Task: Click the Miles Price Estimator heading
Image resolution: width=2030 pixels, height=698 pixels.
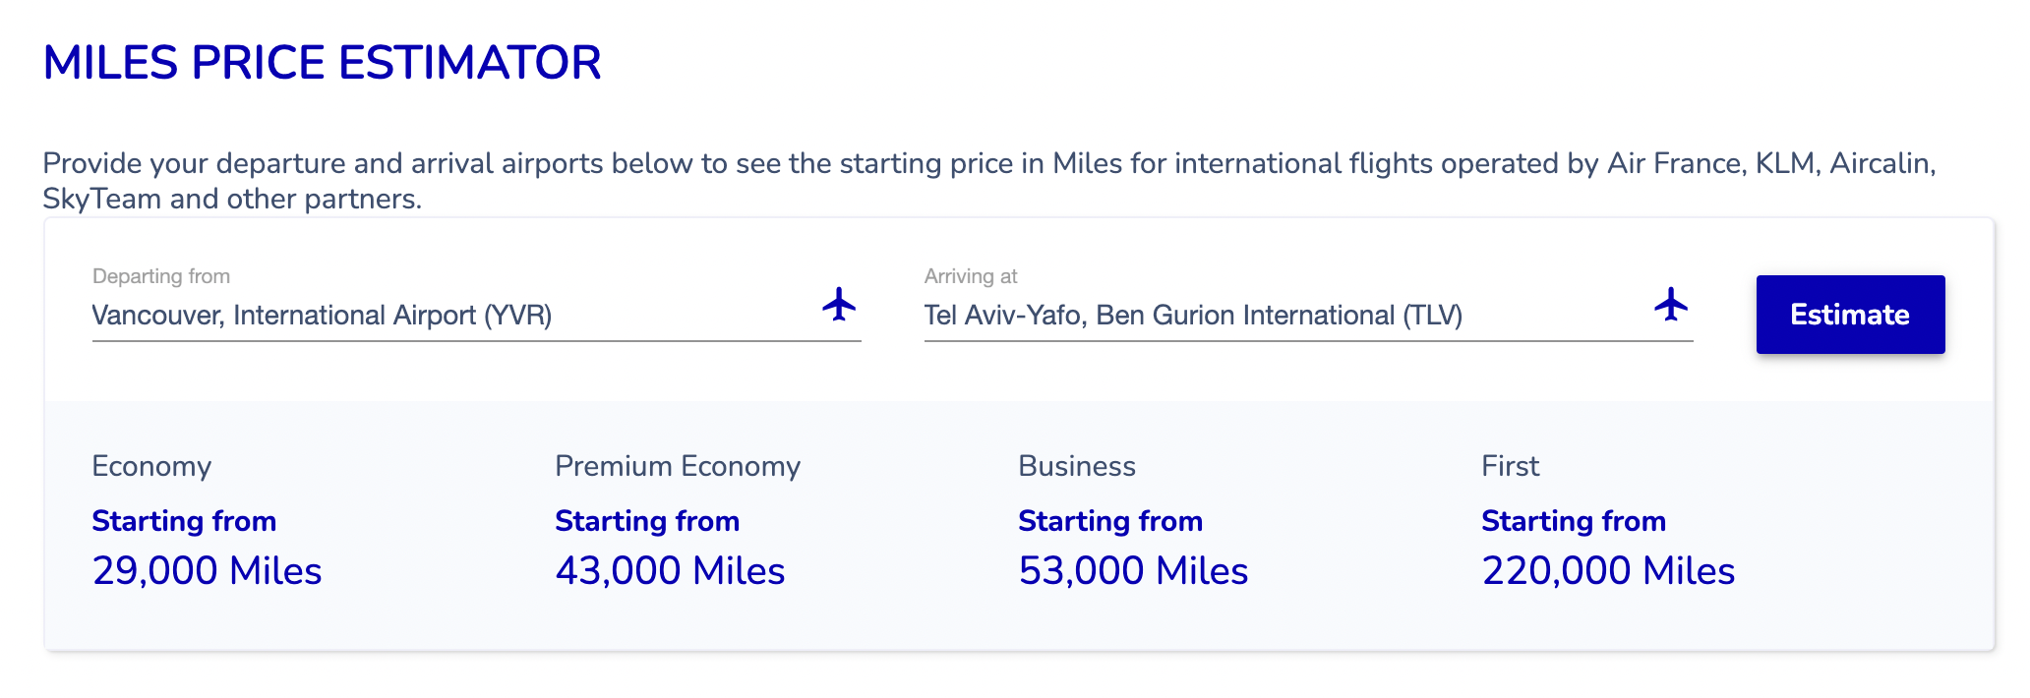Action: tap(322, 63)
